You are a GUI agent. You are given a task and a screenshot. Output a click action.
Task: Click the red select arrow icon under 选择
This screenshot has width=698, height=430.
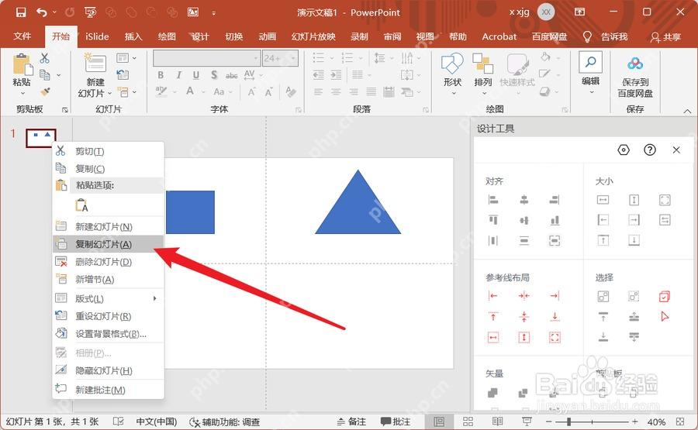[x=665, y=317]
